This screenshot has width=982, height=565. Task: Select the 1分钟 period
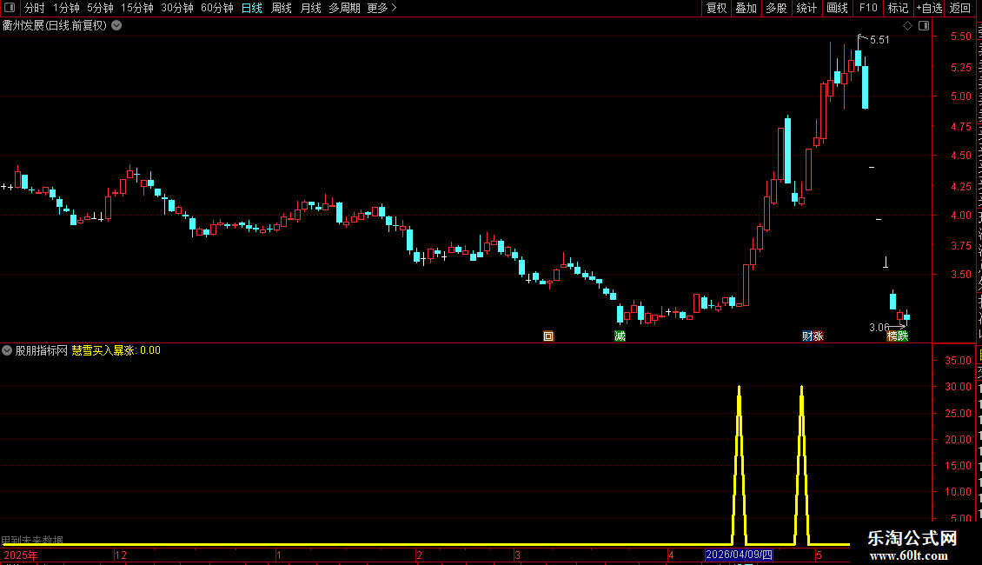point(66,8)
